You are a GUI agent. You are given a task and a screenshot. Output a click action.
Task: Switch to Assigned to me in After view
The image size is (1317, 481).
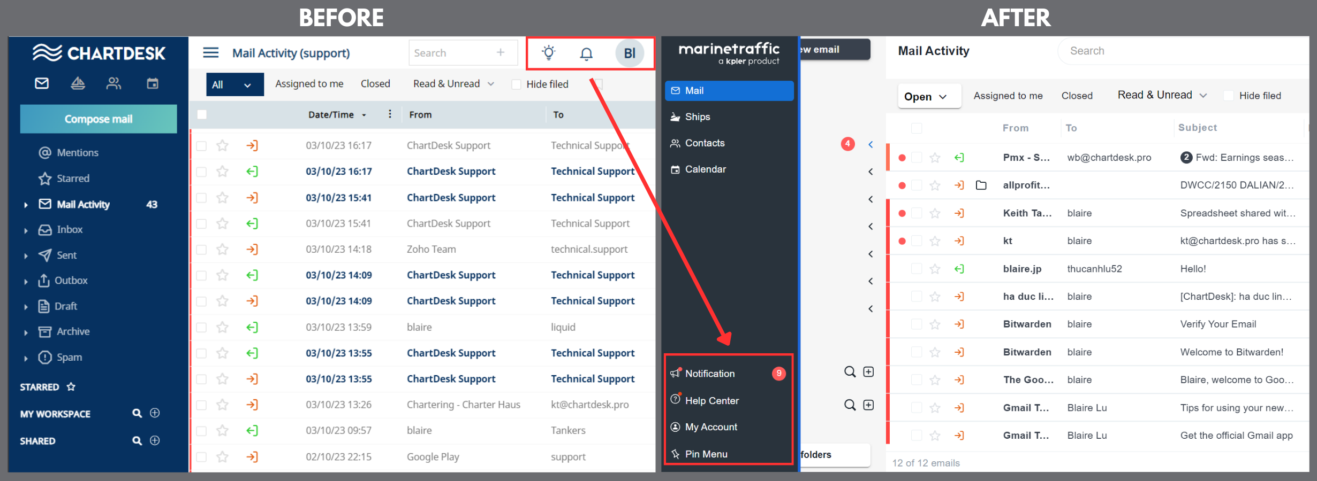1008,96
